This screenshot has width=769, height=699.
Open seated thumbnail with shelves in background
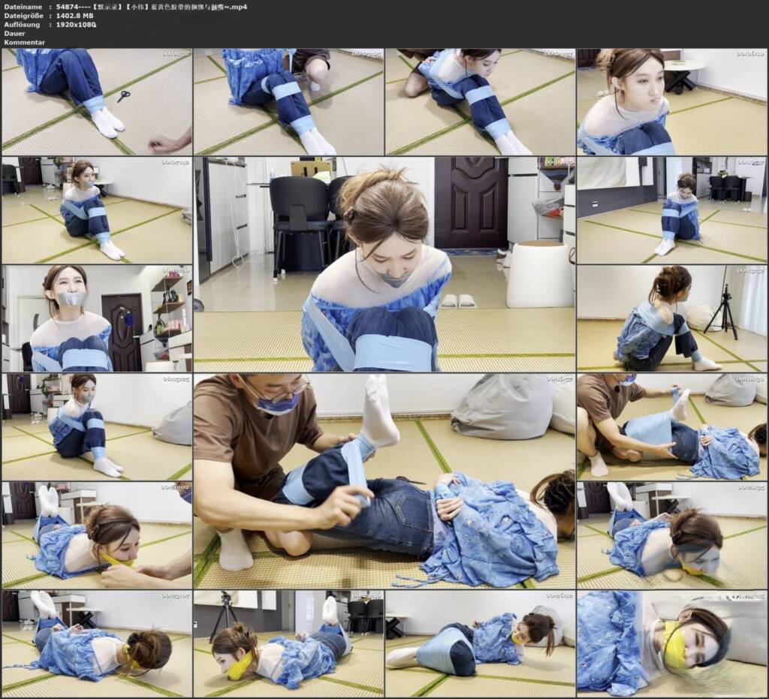pos(97,210)
